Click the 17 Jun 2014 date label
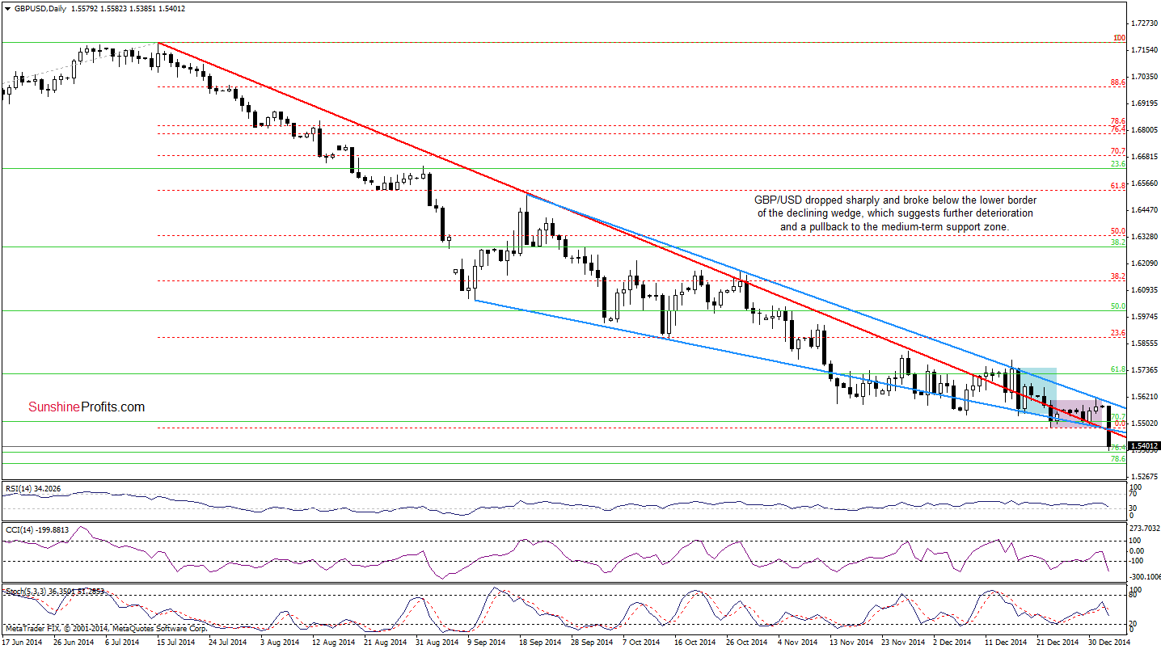The height and width of the screenshot is (649, 1161). [23, 642]
